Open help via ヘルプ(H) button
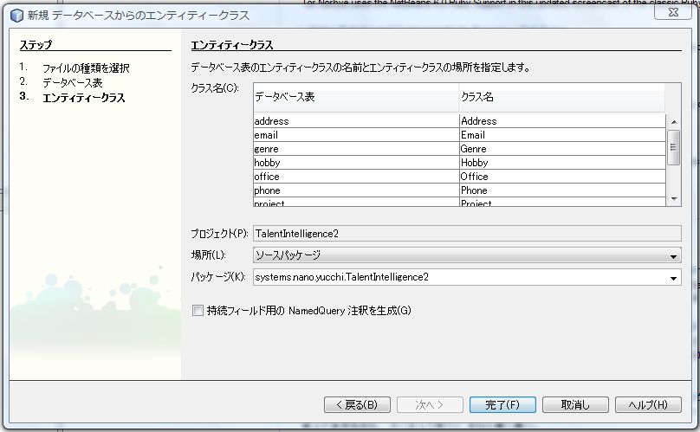700x432 pixels. (x=647, y=404)
